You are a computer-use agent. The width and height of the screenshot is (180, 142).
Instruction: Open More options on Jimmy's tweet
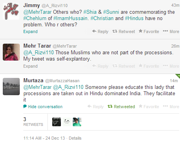pos(171,31)
